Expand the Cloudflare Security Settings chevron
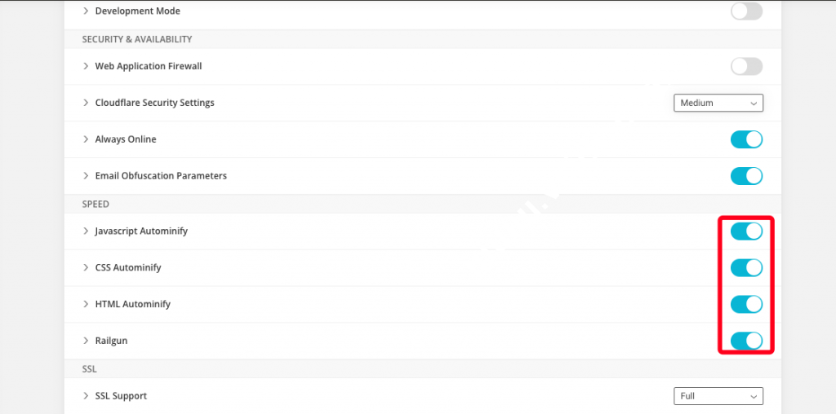This screenshot has height=414, width=836. (x=86, y=103)
